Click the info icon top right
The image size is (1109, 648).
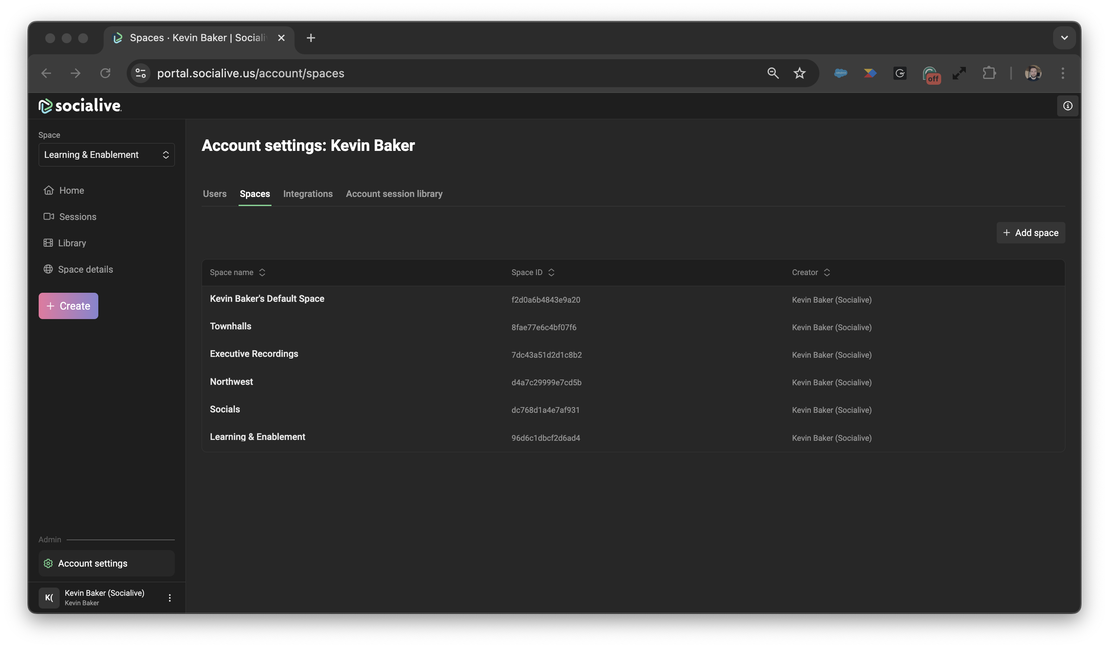[x=1067, y=106]
